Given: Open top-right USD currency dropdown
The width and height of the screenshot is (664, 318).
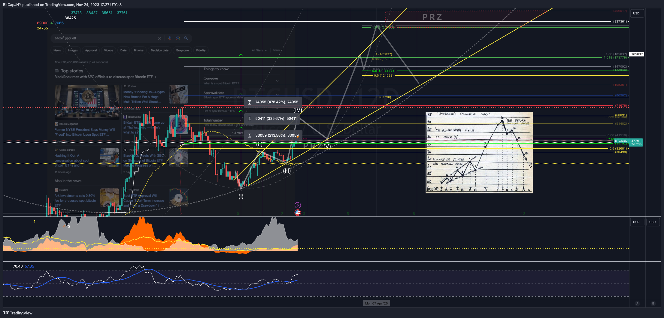Looking at the screenshot, I should tap(636, 13).
